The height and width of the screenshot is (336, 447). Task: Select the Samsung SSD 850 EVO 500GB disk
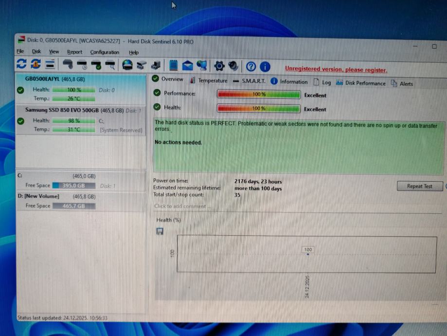pyautogui.click(x=81, y=120)
